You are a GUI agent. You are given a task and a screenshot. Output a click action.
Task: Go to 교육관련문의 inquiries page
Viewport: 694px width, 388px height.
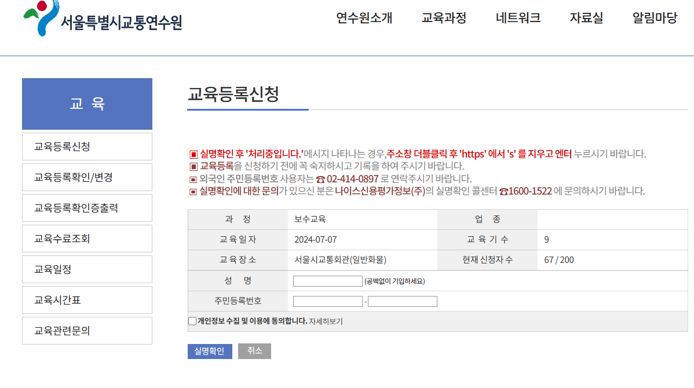[x=87, y=330]
